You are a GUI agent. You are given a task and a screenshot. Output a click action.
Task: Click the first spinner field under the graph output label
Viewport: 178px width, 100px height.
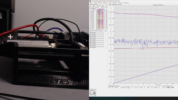pos(92,6)
